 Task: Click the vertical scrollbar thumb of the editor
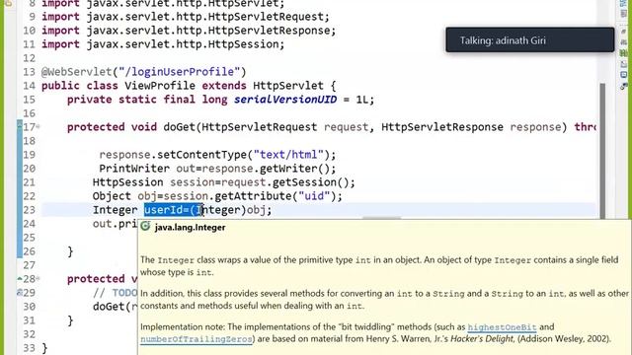(602, 151)
